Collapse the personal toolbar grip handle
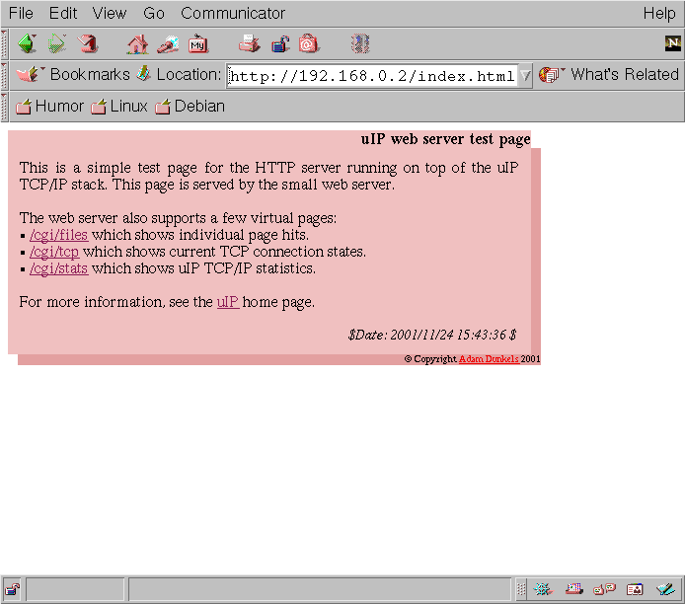This screenshot has height=604, width=685. coord(4,107)
